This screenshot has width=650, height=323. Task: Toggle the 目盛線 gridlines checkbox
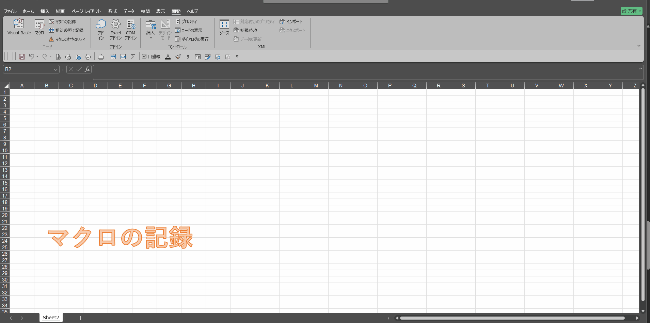144,56
